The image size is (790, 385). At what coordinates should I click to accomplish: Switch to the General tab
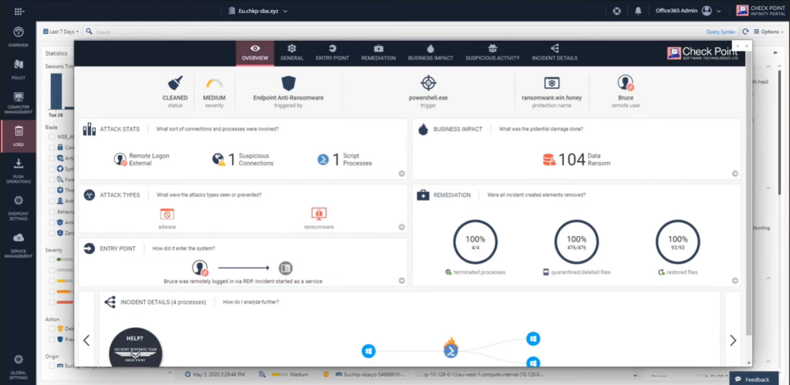pyautogui.click(x=292, y=53)
